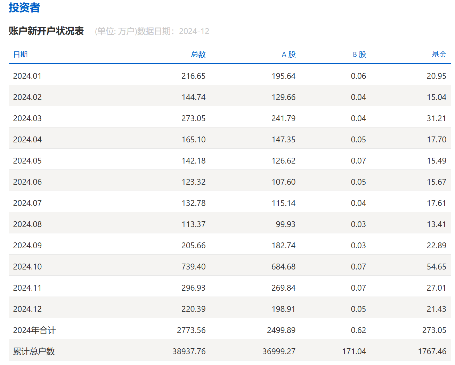Click 2024.12 total value 220.39
455x365 pixels.
coord(194,309)
